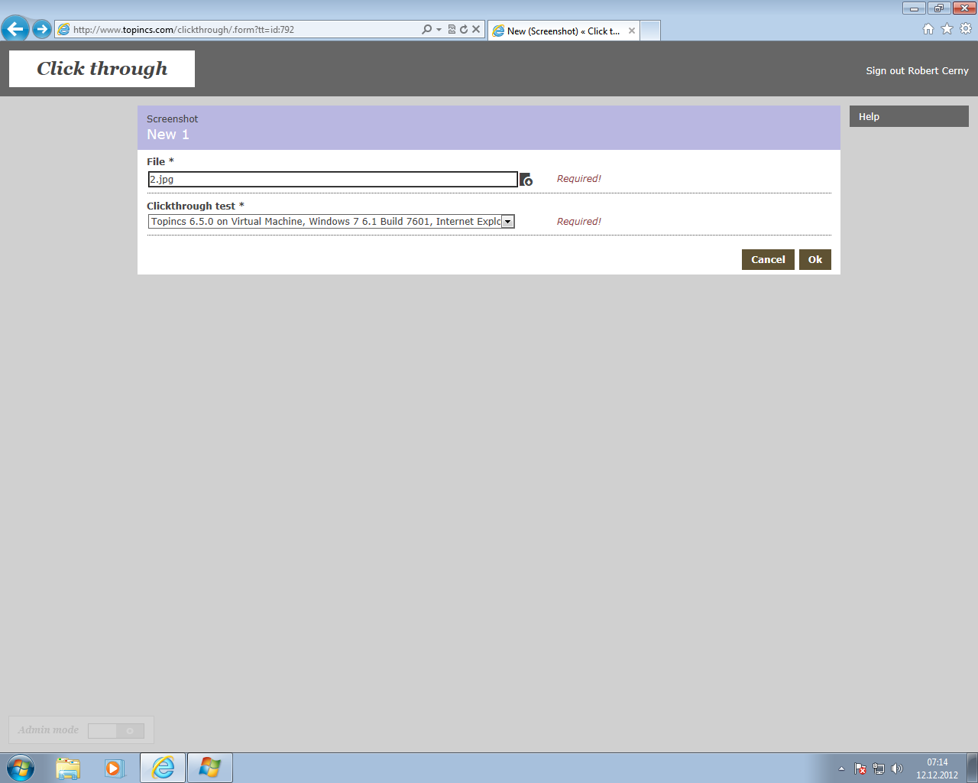Toggle the Admin mode switch
The height and width of the screenshot is (783, 978).
coord(116,731)
